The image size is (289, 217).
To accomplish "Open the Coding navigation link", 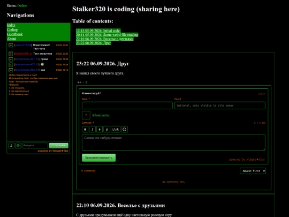I will point(12,29).
